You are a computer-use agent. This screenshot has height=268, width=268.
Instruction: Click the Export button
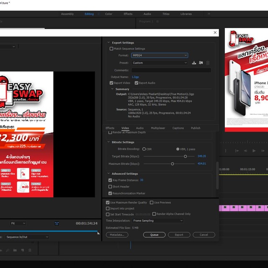[179, 235]
